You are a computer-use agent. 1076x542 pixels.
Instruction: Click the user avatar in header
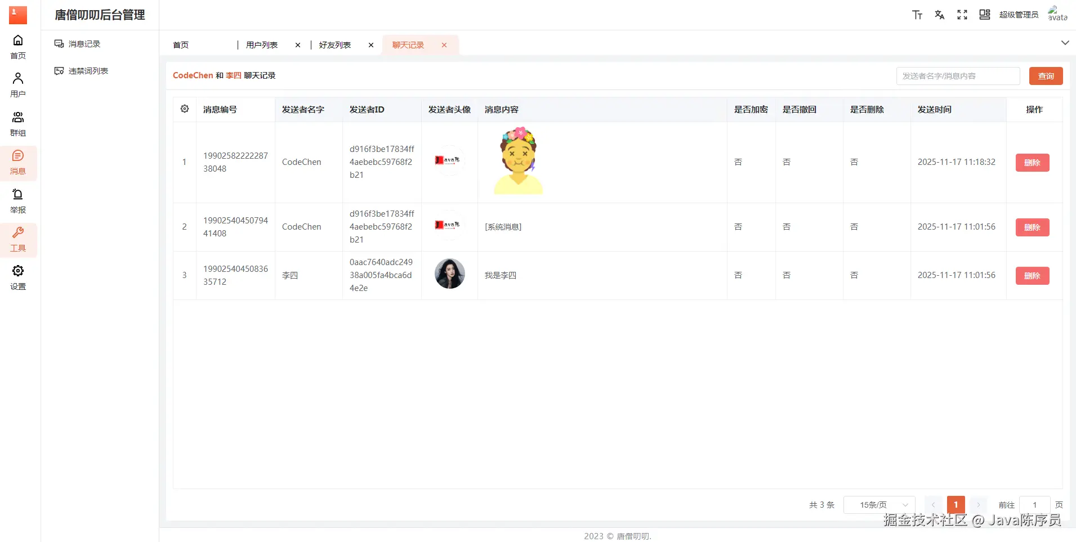pyautogui.click(x=1057, y=15)
